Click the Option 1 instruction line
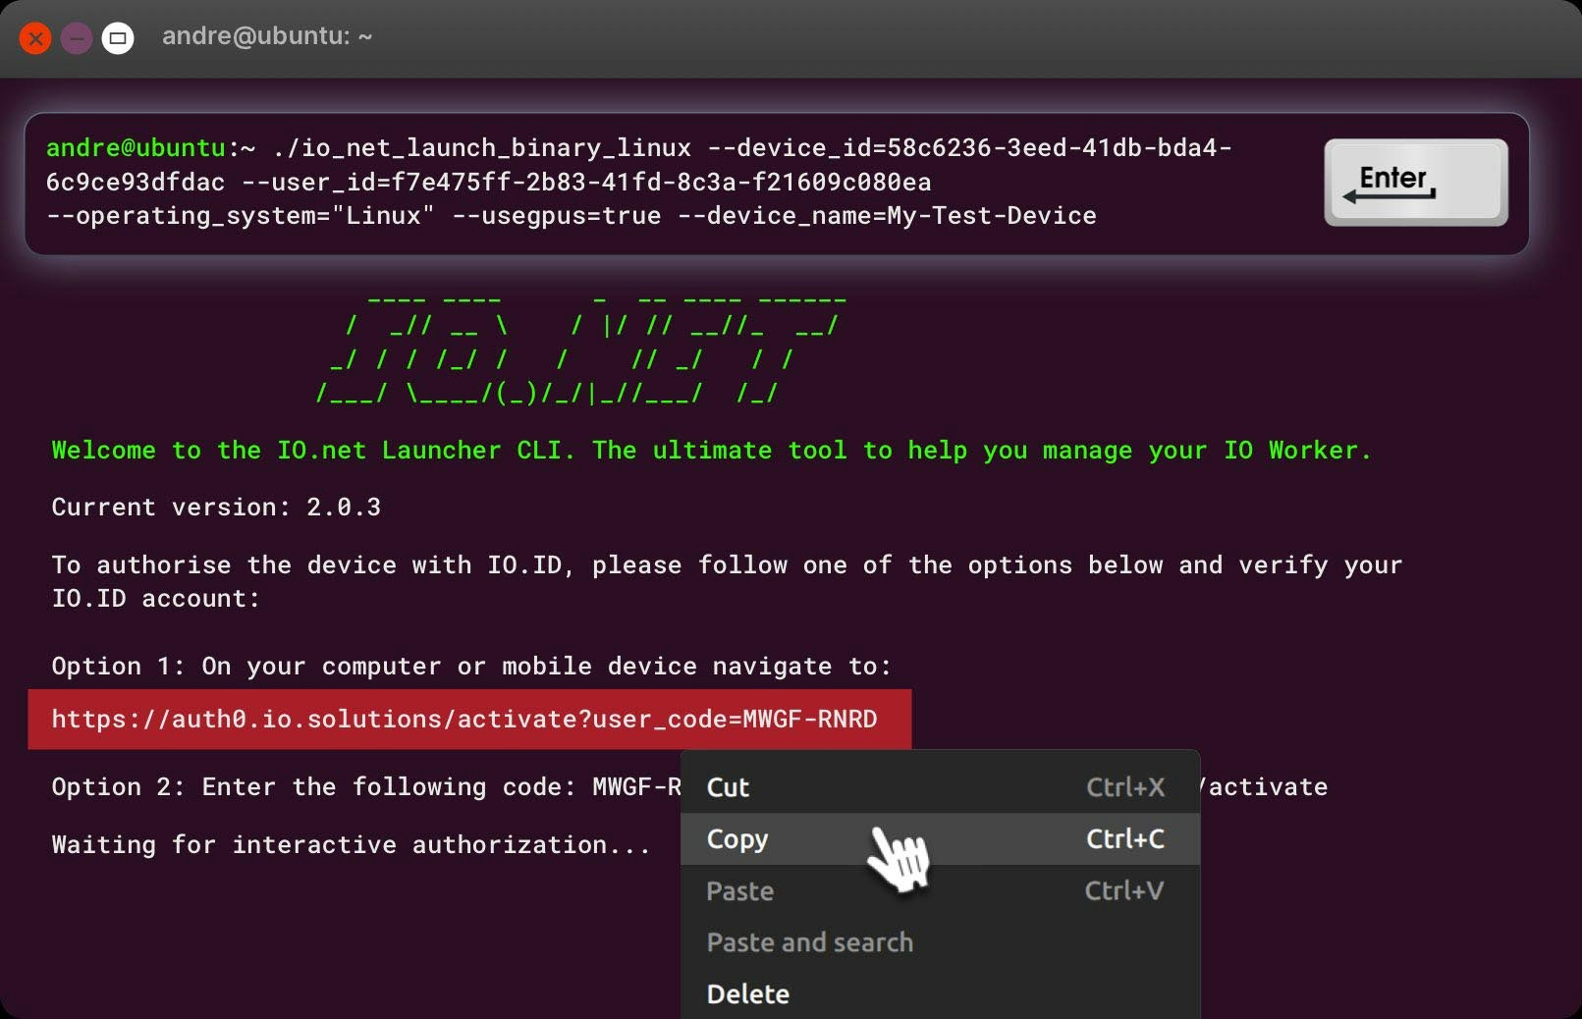 pos(471,667)
